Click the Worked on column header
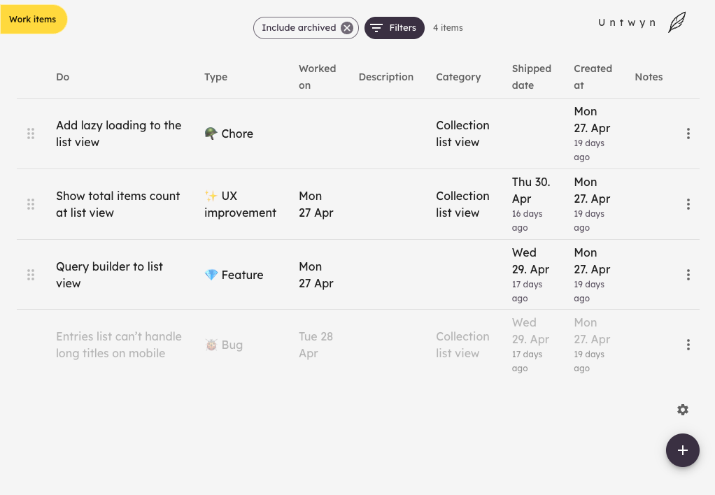 pos(318,77)
